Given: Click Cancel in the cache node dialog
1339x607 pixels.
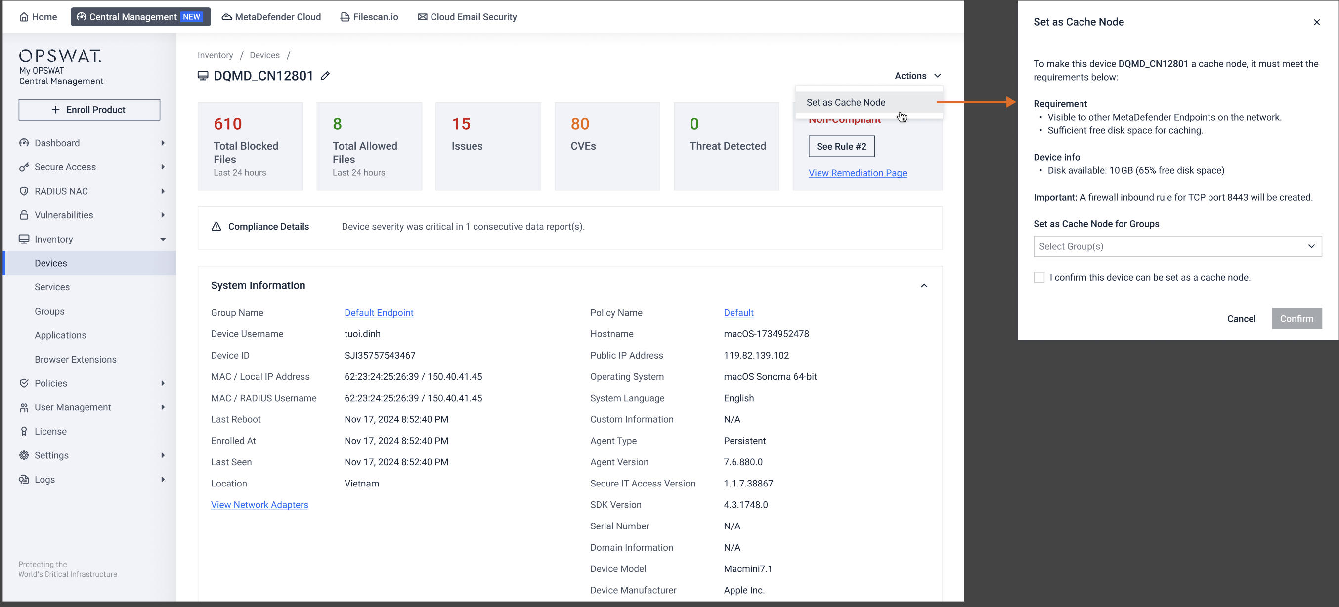Looking at the screenshot, I should tap(1241, 318).
